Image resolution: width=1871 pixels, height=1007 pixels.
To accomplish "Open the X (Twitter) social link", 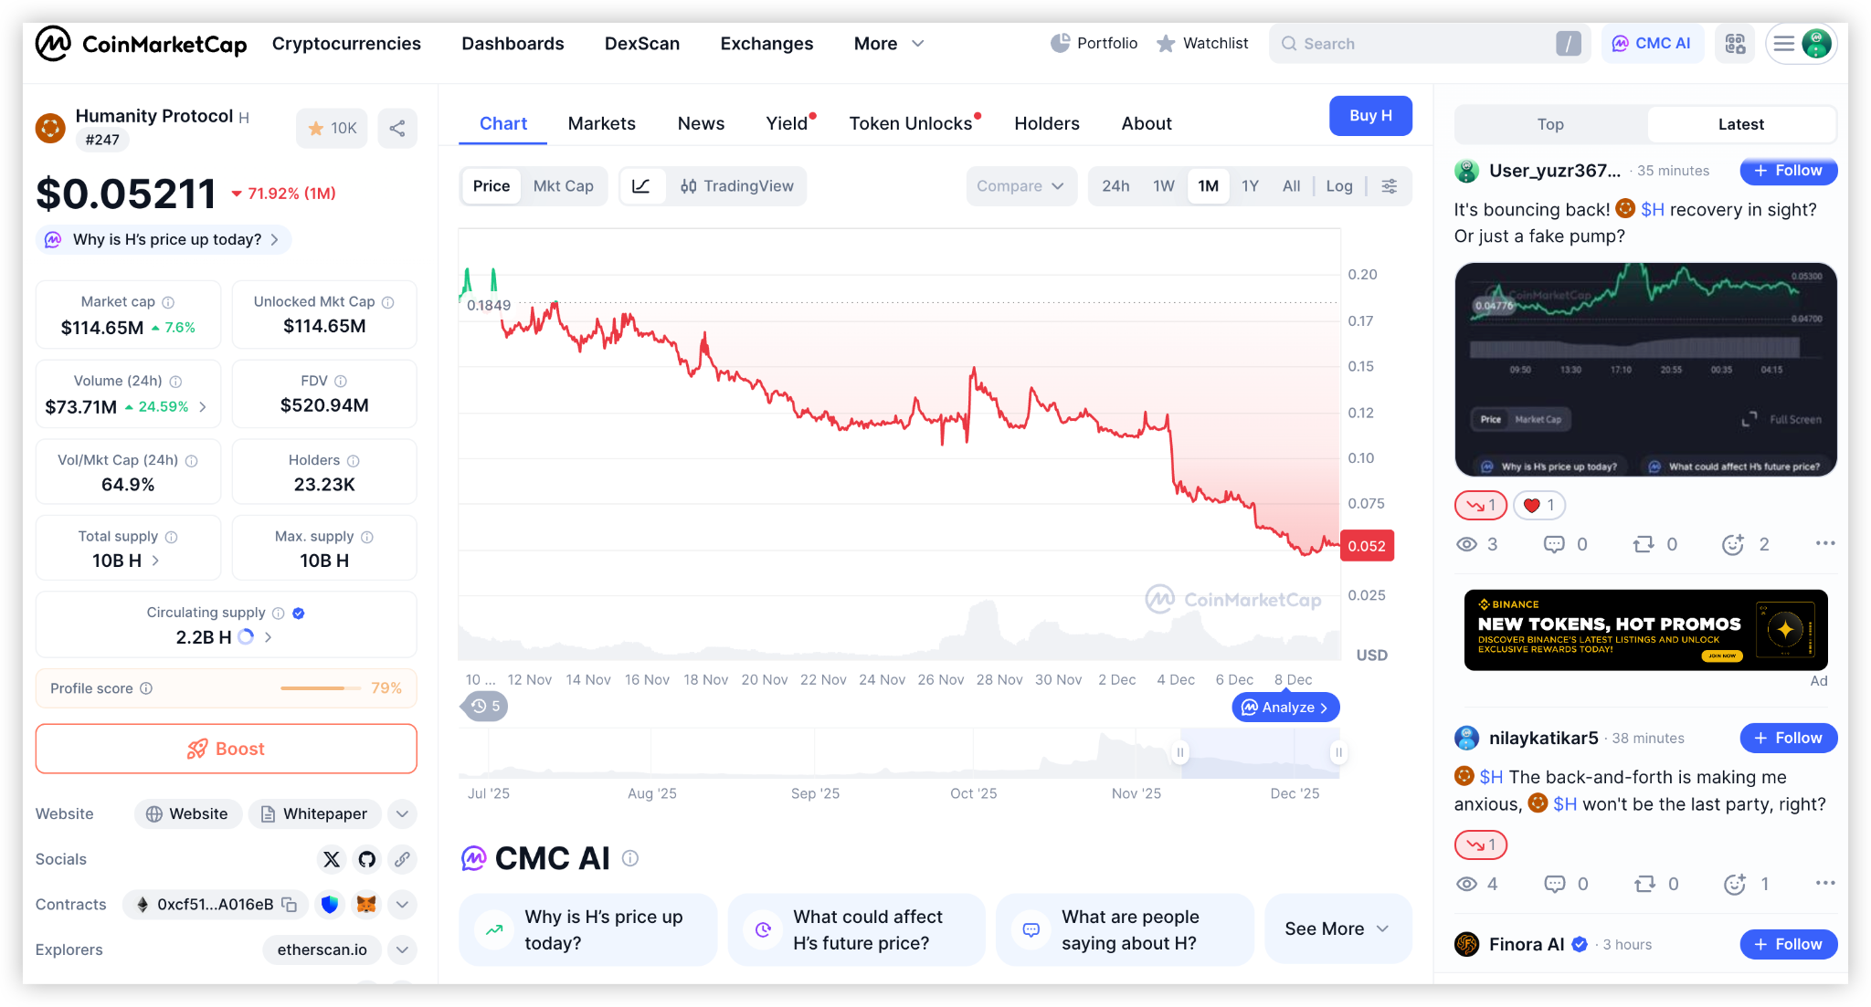I will [x=332, y=859].
